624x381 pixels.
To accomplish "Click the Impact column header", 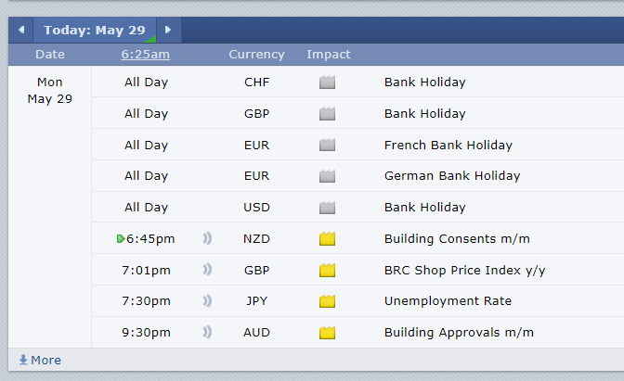I will click(329, 54).
